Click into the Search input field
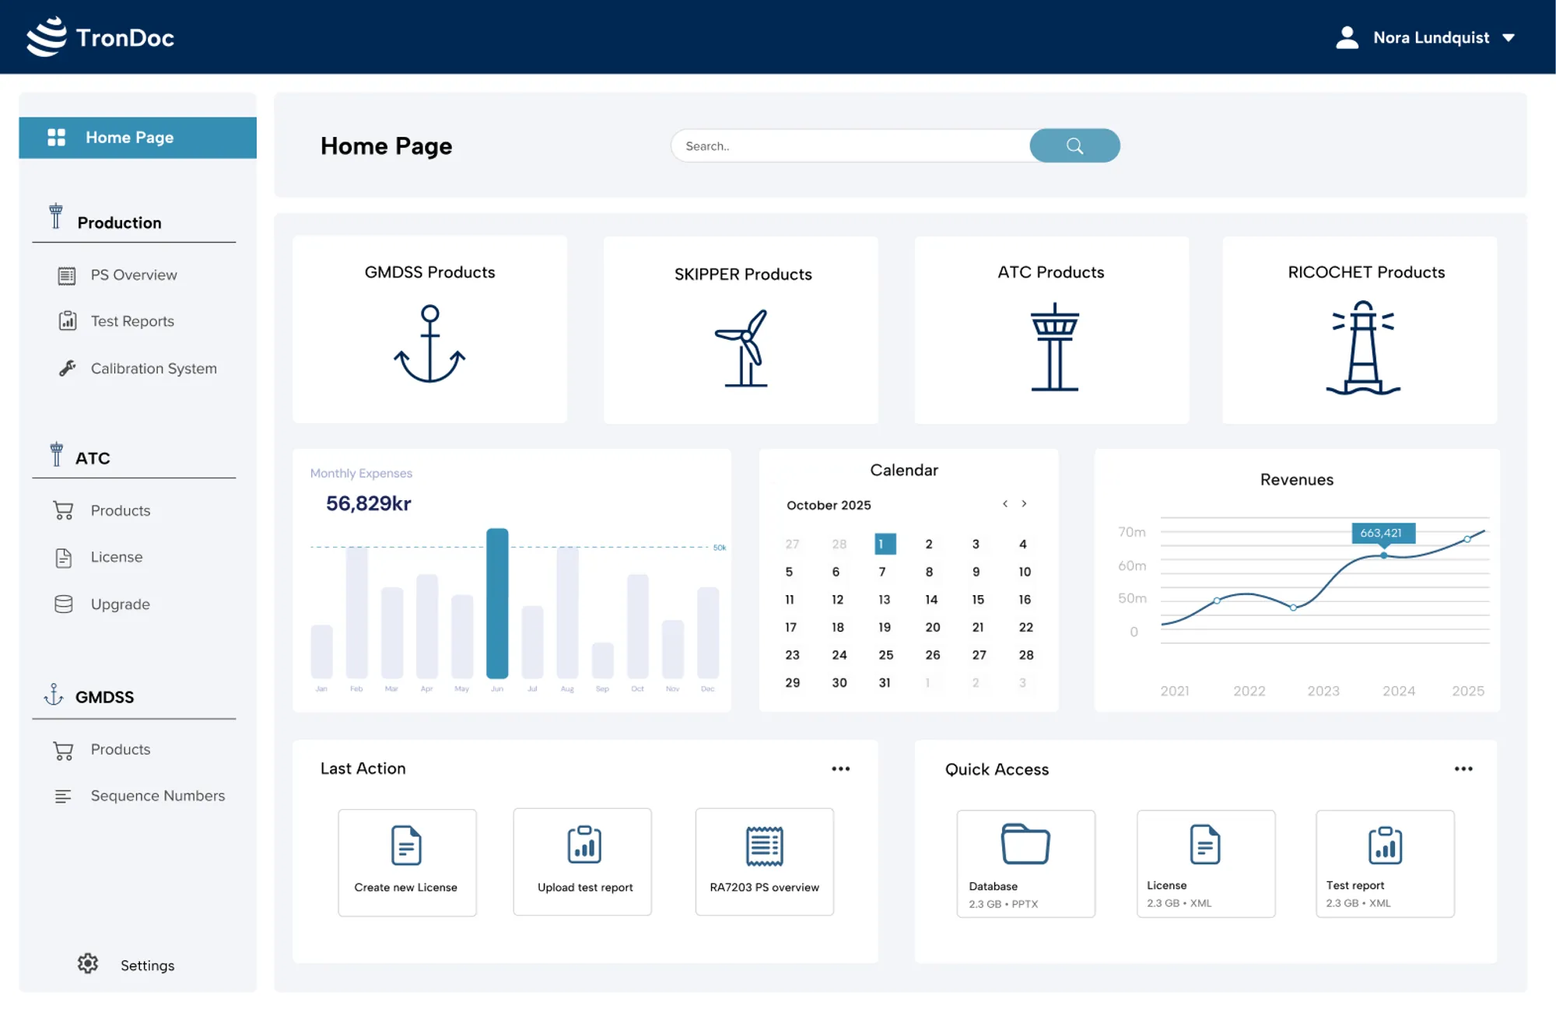 [848, 146]
